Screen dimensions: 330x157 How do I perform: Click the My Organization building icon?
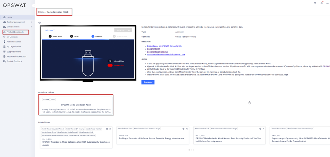point(4,46)
